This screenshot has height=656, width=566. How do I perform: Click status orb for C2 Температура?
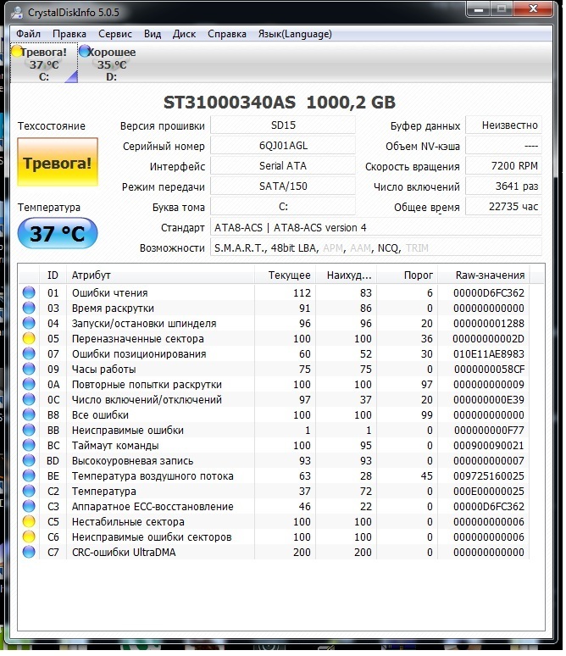29,492
